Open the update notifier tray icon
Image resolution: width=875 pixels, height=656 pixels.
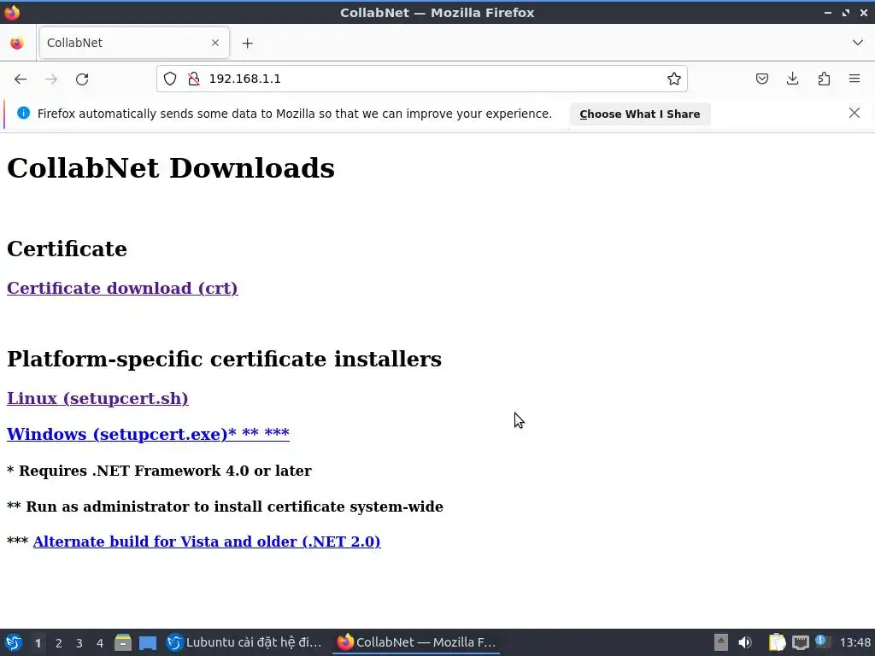pyautogui.click(x=821, y=641)
